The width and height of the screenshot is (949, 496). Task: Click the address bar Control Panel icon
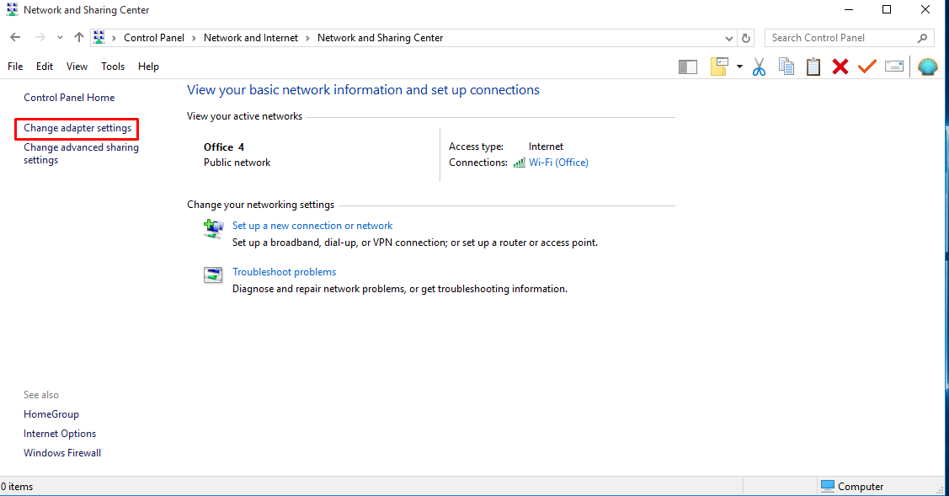point(99,38)
